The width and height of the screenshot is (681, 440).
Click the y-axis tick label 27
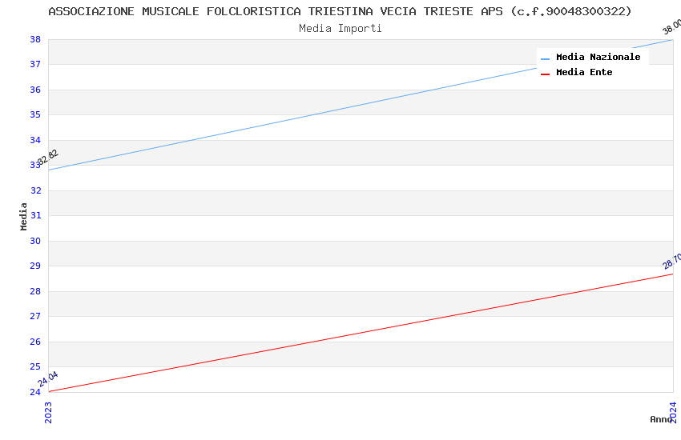tap(35, 317)
